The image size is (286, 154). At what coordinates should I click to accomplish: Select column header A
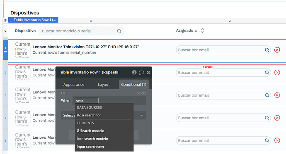click(91, 21)
